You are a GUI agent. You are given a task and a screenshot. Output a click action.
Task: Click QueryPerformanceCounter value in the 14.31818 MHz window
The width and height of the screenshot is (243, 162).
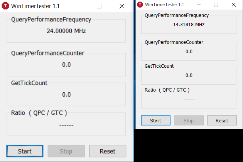click(x=189, y=52)
